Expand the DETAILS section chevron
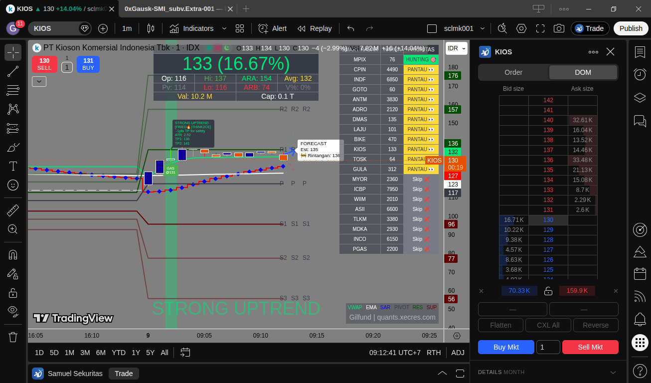This screenshot has height=383, width=651. point(613,372)
